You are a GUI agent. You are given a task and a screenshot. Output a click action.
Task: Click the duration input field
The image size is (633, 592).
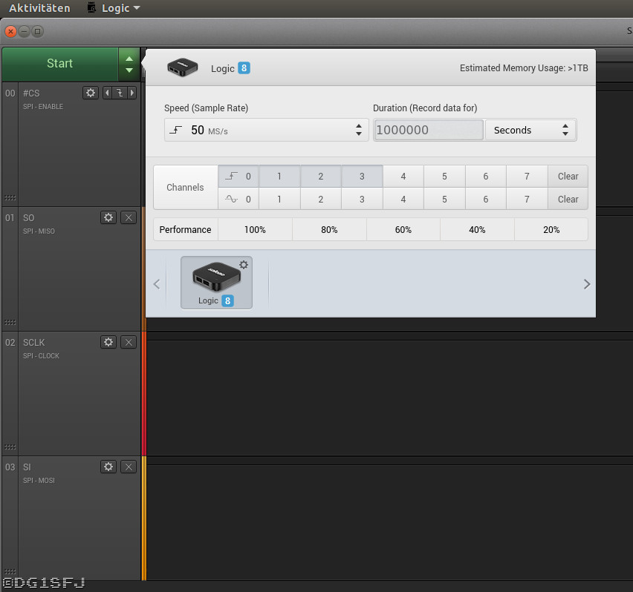click(x=429, y=130)
